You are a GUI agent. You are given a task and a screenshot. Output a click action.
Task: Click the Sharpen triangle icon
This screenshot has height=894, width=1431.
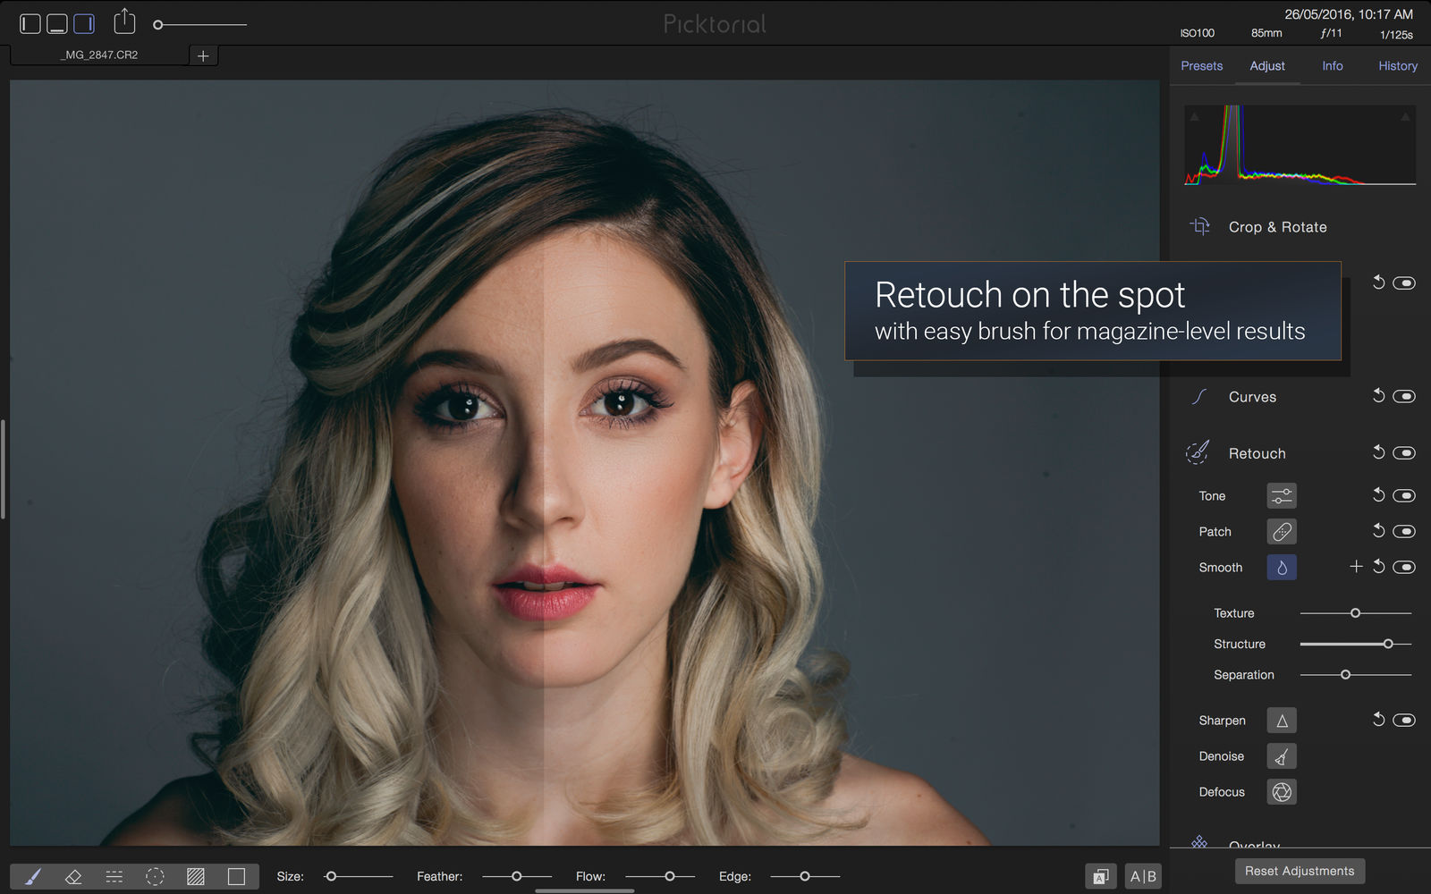click(x=1282, y=721)
